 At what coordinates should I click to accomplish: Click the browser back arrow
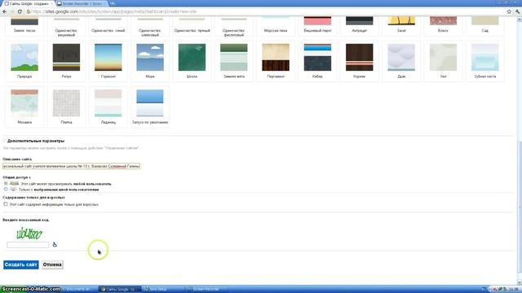(x=4, y=11)
